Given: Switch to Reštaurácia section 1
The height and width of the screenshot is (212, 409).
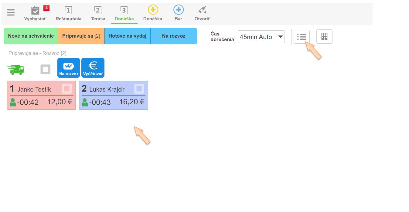Looking at the screenshot, I should (68, 14).
